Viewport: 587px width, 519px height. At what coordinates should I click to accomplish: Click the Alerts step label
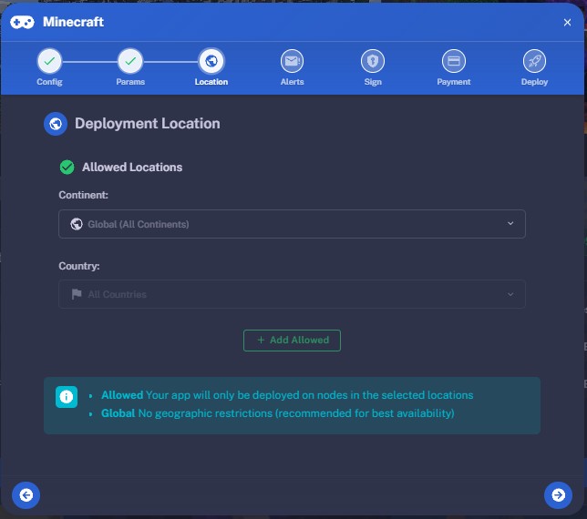tap(292, 82)
